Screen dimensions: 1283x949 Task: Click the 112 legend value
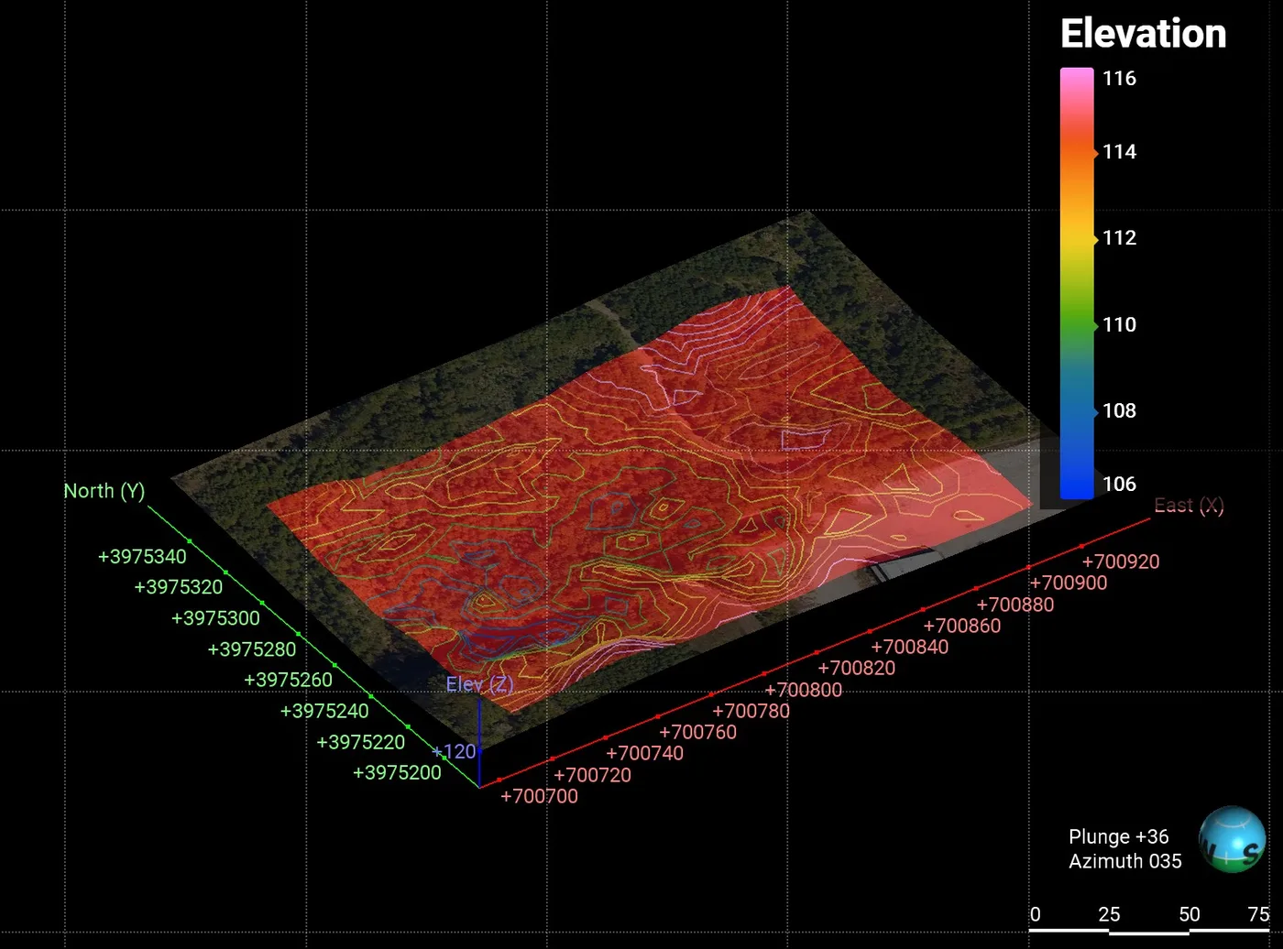[x=1119, y=238]
